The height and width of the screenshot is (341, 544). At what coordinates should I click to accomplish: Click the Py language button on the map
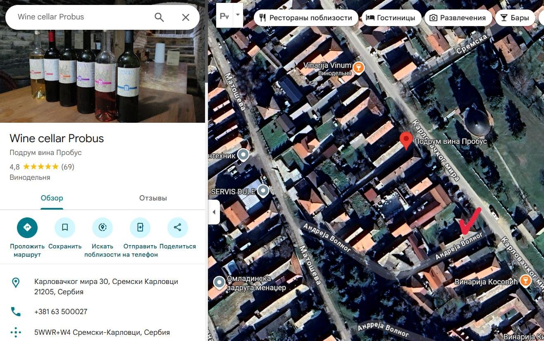[224, 17]
